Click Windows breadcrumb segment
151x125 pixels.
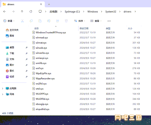pos(93,12)
